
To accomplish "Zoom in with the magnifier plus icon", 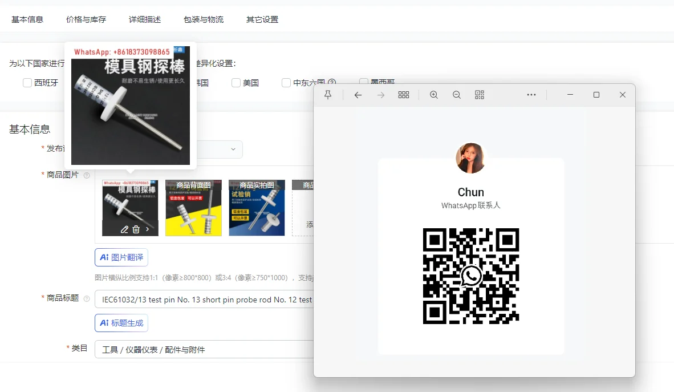I will point(434,95).
